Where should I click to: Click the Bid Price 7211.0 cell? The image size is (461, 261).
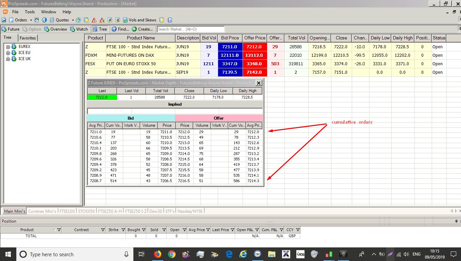[229, 47]
